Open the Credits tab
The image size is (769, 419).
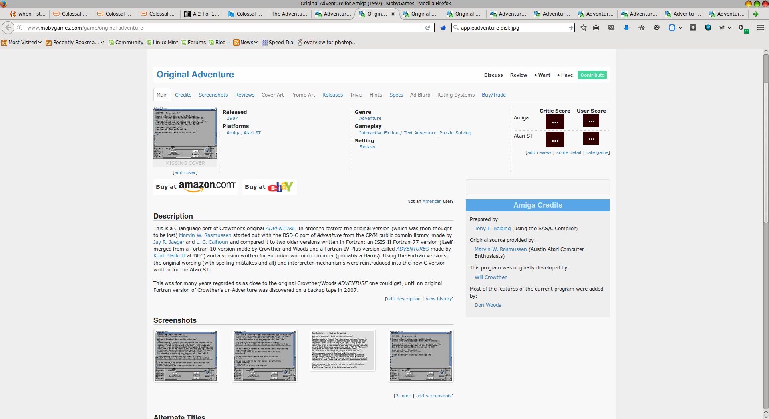[183, 95]
